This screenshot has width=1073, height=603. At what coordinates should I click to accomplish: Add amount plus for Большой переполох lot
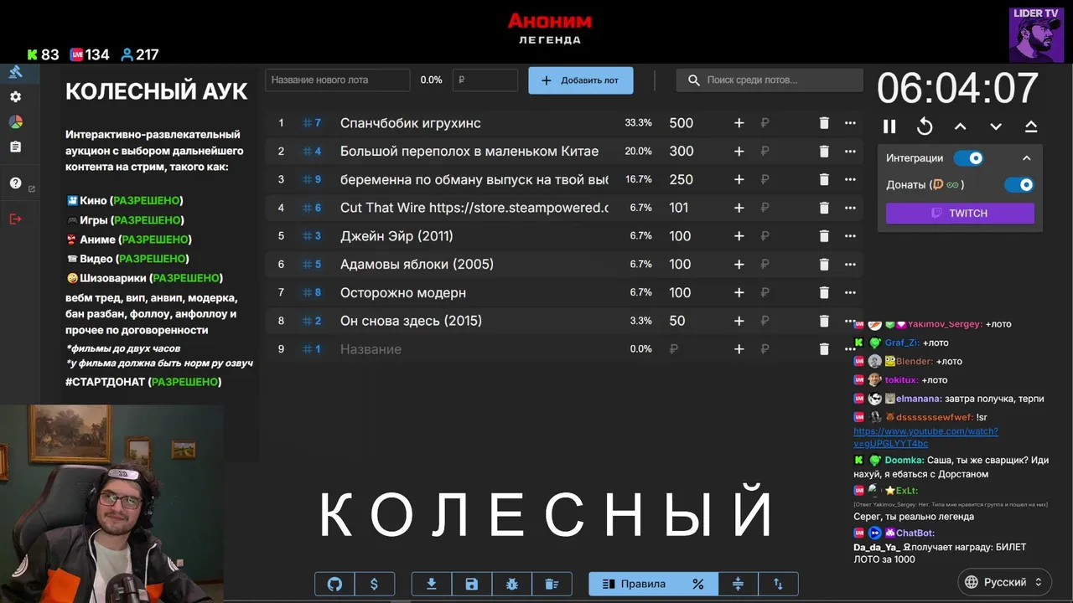(x=739, y=152)
